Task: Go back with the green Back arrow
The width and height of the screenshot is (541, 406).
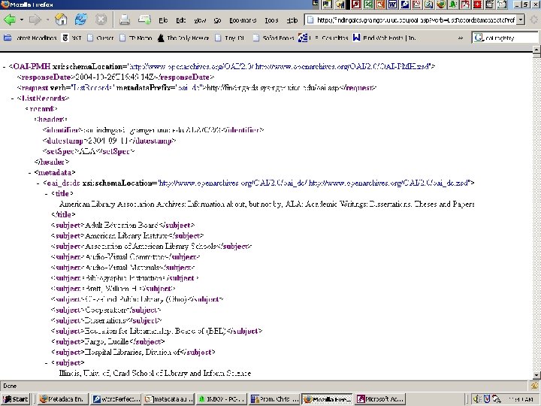Action: (10, 20)
